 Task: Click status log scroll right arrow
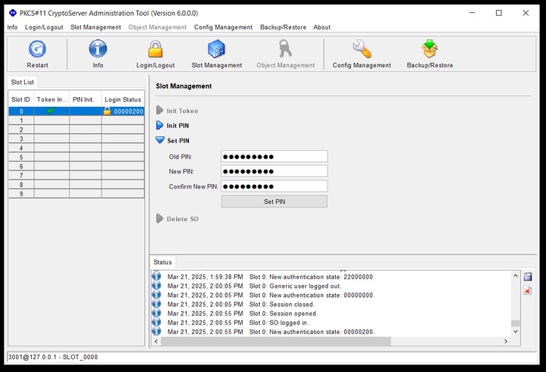pyautogui.click(x=506, y=342)
